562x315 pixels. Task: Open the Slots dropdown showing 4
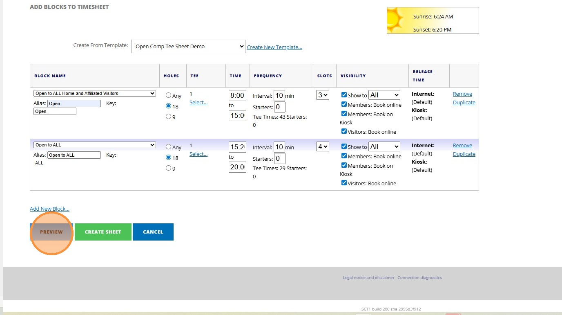(x=323, y=146)
